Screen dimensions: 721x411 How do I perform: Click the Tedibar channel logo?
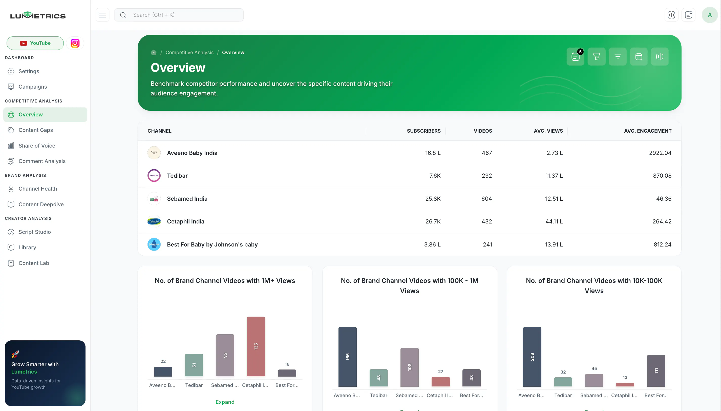tap(154, 176)
